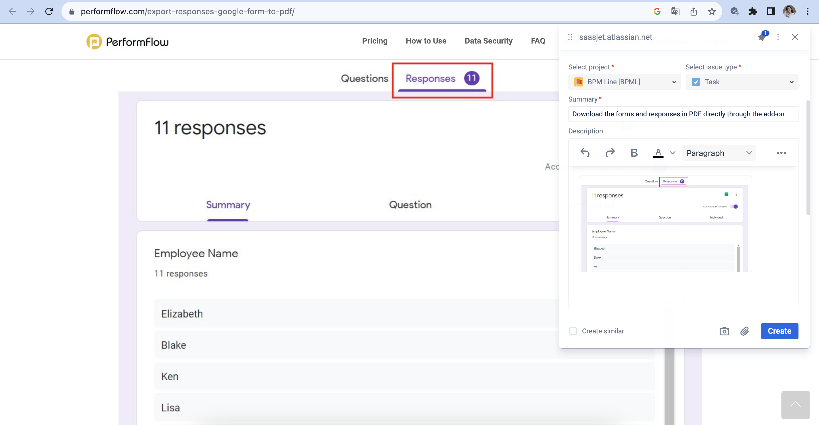Open the issue type Task dropdown
The image size is (819, 425).
click(742, 82)
